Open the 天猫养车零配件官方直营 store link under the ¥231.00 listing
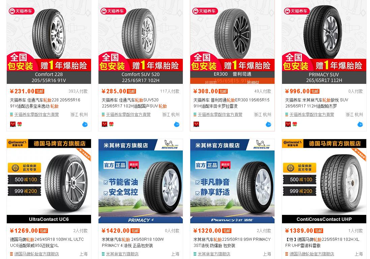Viewport: 370px width, 259px height. pos(36,115)
